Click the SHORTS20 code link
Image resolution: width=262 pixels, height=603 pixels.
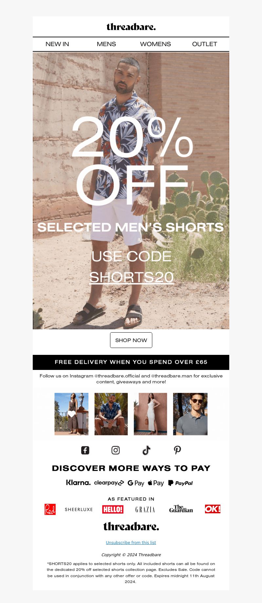coord(131,277)
